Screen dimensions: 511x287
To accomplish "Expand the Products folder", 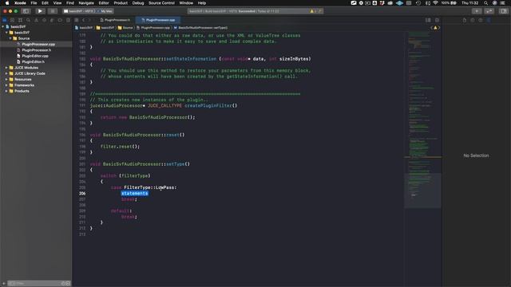I will 6,91.
